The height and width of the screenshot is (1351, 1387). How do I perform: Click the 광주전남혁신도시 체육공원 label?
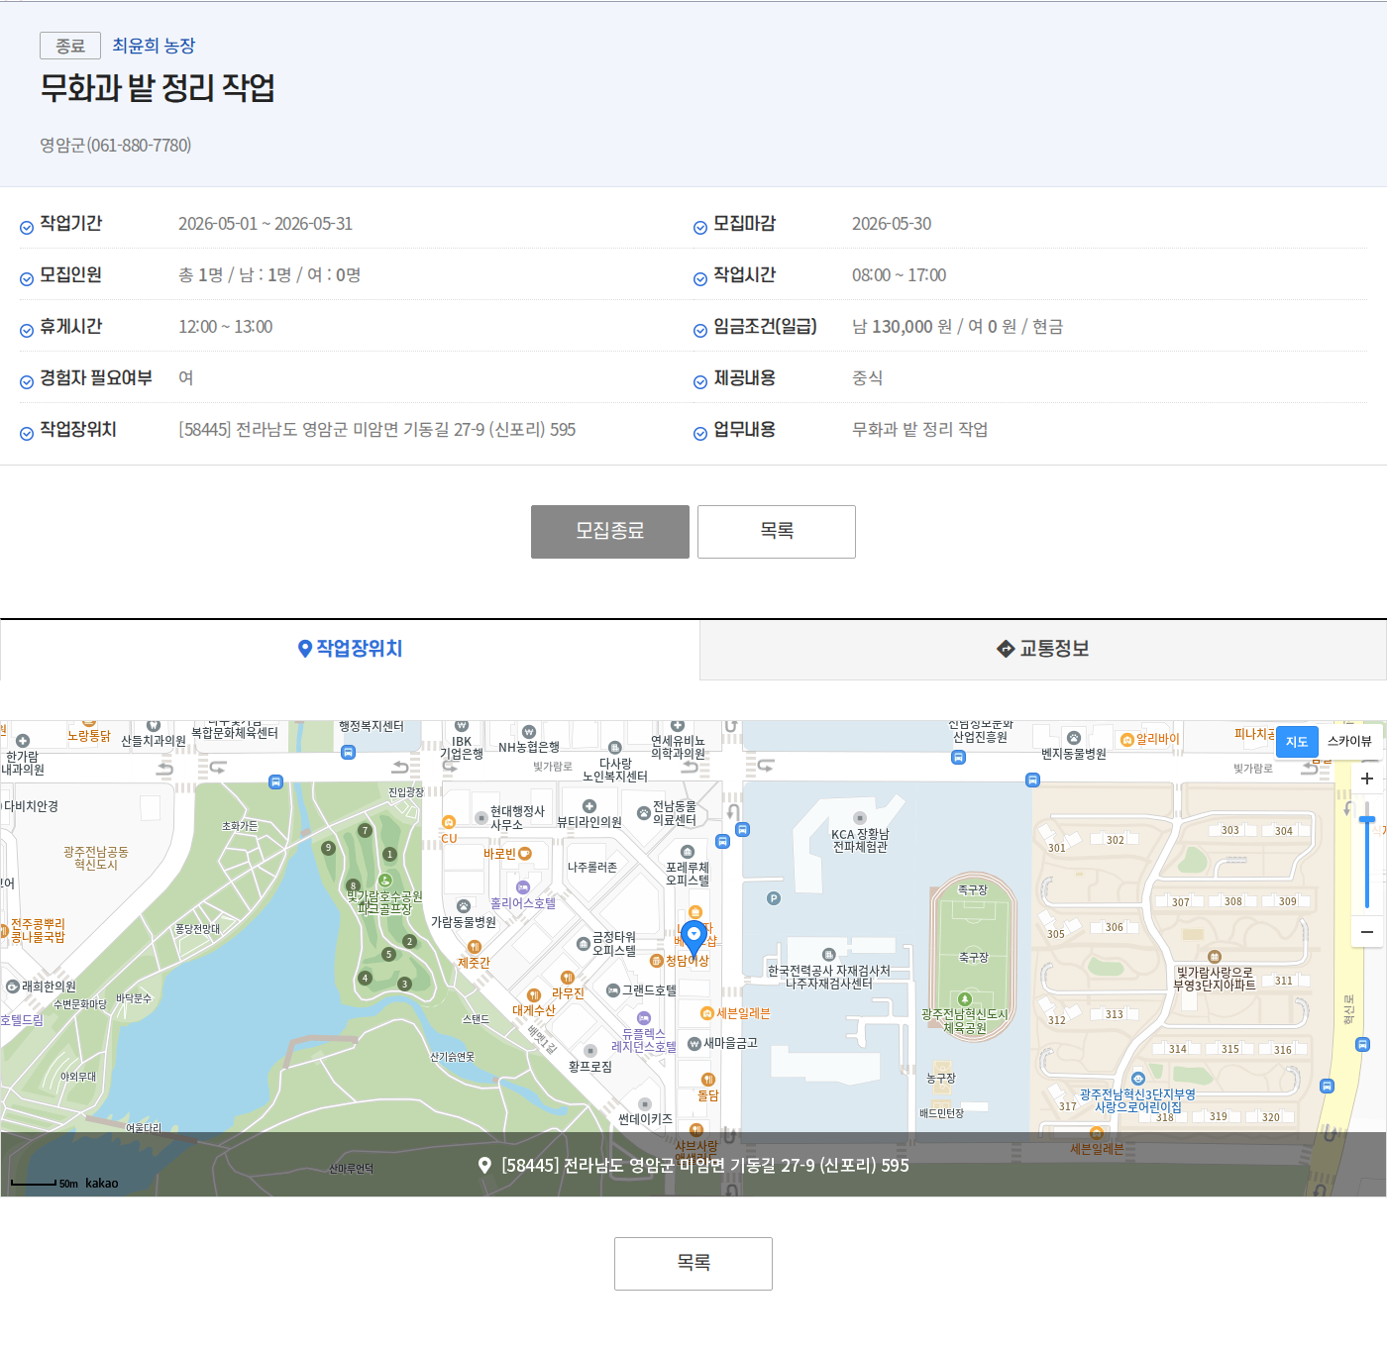pyautogui.click(x=964, y=1021)
